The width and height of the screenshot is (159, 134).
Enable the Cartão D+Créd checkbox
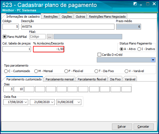pyautogui.click(x=99, y=55)
